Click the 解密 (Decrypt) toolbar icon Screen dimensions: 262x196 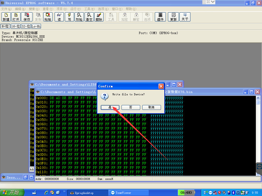(x=136, y=17)
